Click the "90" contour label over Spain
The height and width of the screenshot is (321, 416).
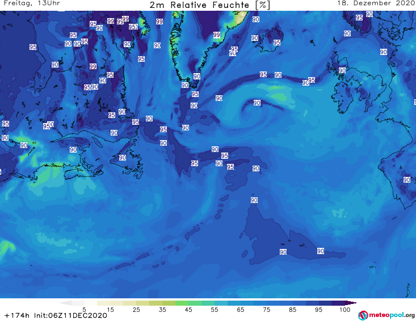point(407,180)
